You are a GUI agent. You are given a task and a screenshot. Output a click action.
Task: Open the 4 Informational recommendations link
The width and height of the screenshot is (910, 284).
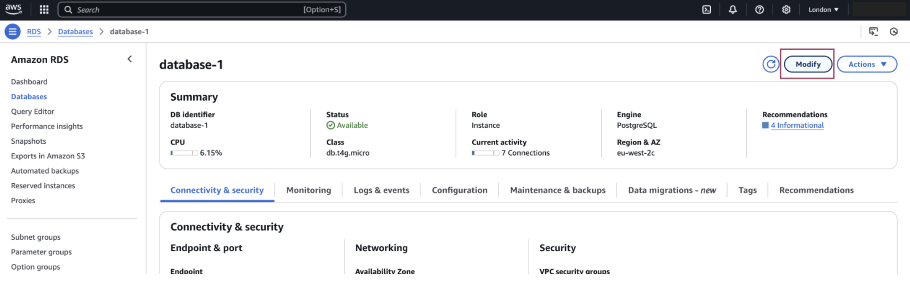point(797,125)
